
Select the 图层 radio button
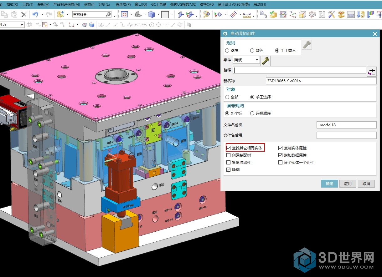227,50
